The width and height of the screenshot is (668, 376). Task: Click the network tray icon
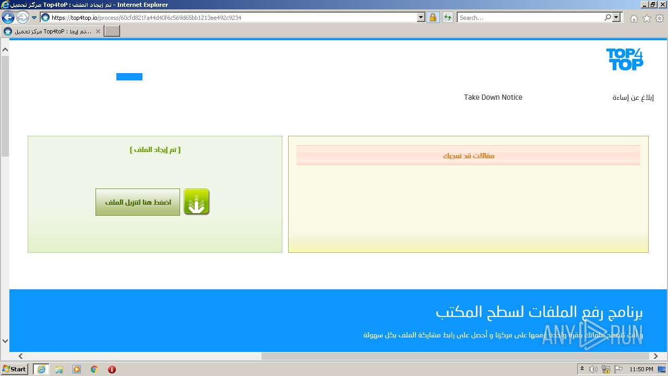606,369
